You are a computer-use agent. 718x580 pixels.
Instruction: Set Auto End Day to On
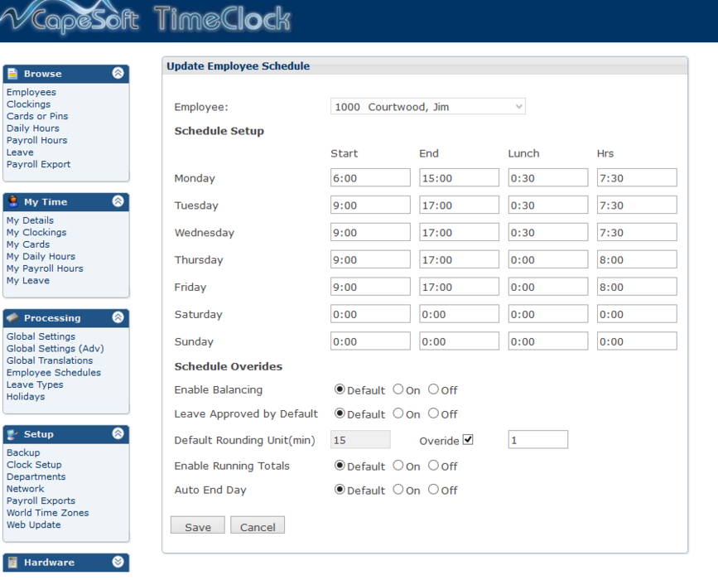(x=398, y=490)
